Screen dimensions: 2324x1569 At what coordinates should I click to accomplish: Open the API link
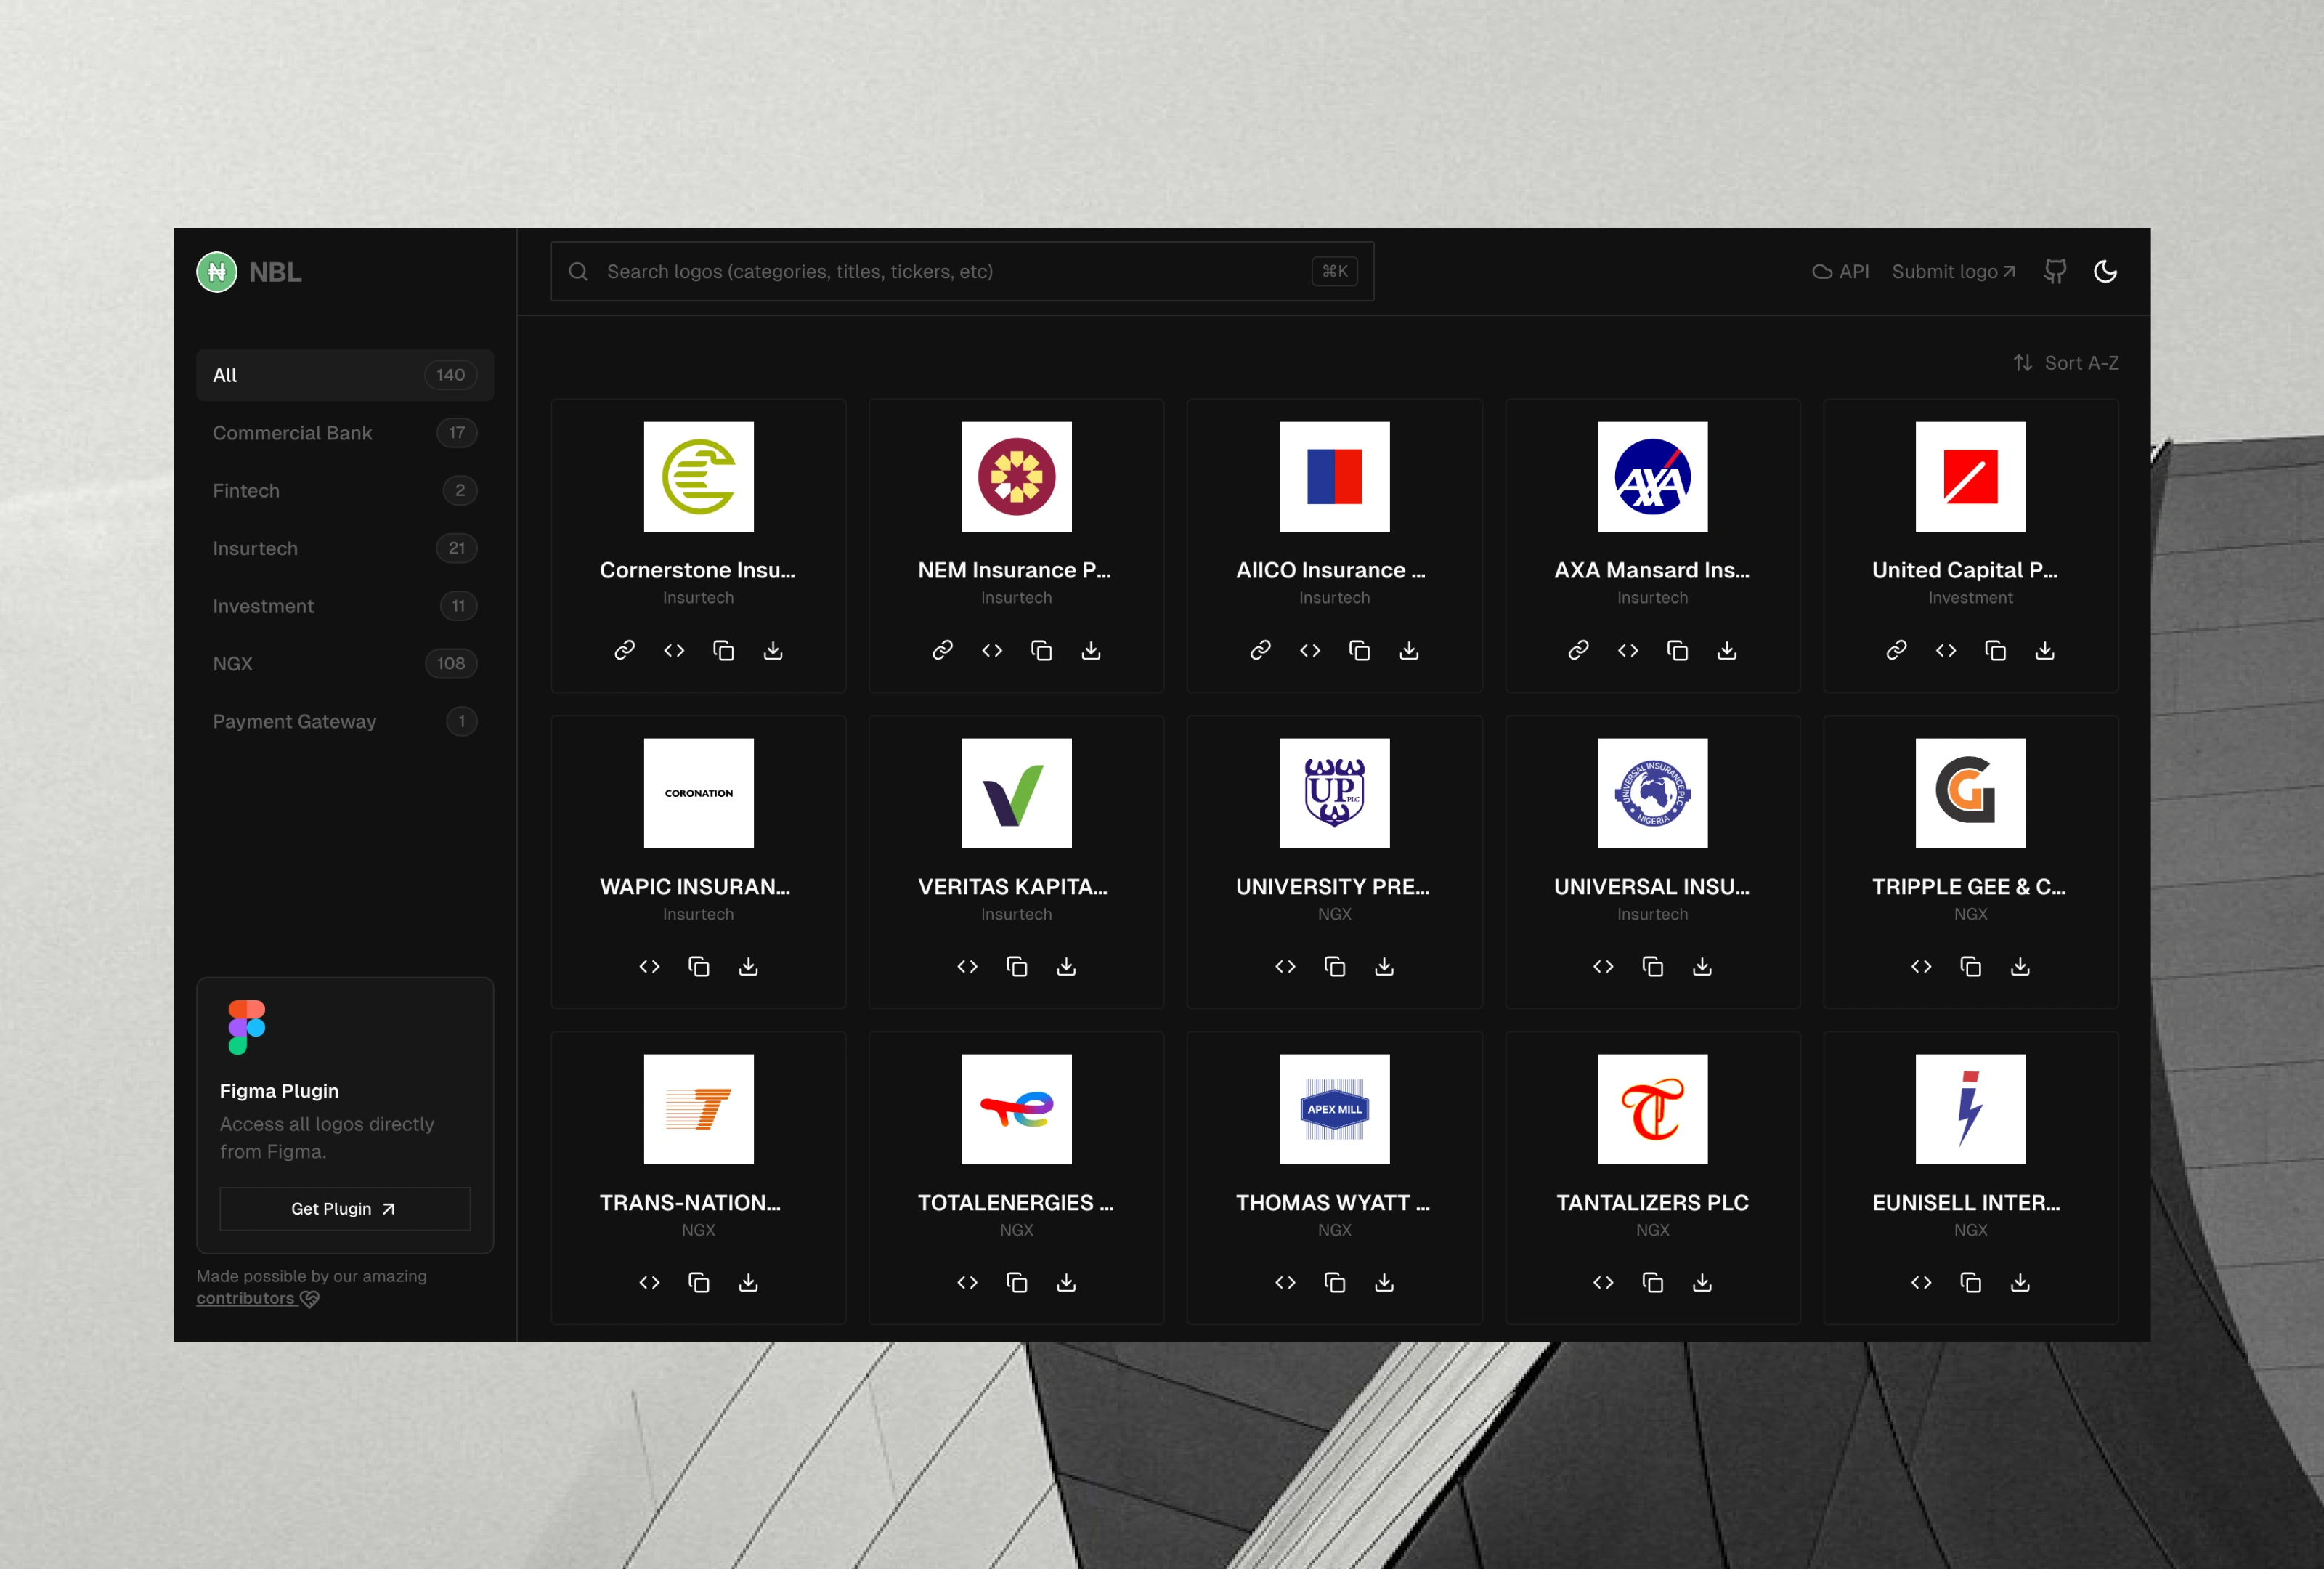(1840, 272)
